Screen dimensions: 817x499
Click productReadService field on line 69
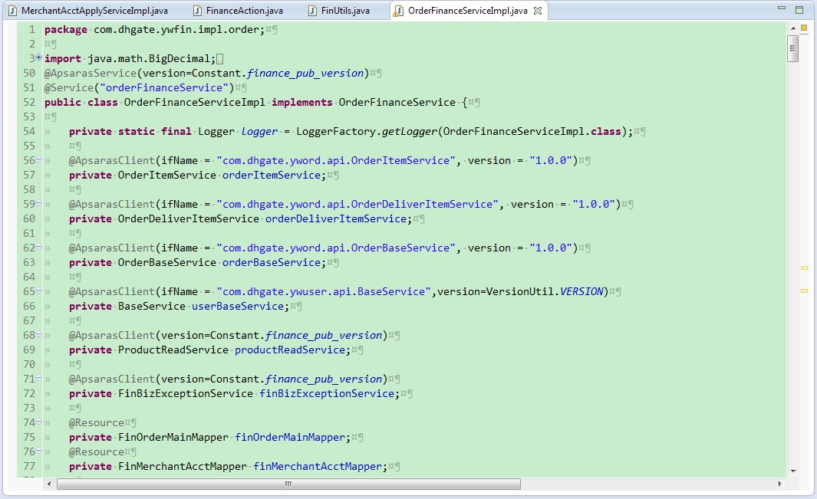(290, 350)
